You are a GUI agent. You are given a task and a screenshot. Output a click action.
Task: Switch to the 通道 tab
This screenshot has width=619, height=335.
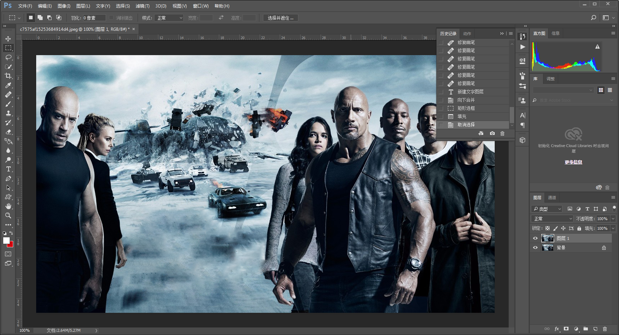(x=552, y=198)
